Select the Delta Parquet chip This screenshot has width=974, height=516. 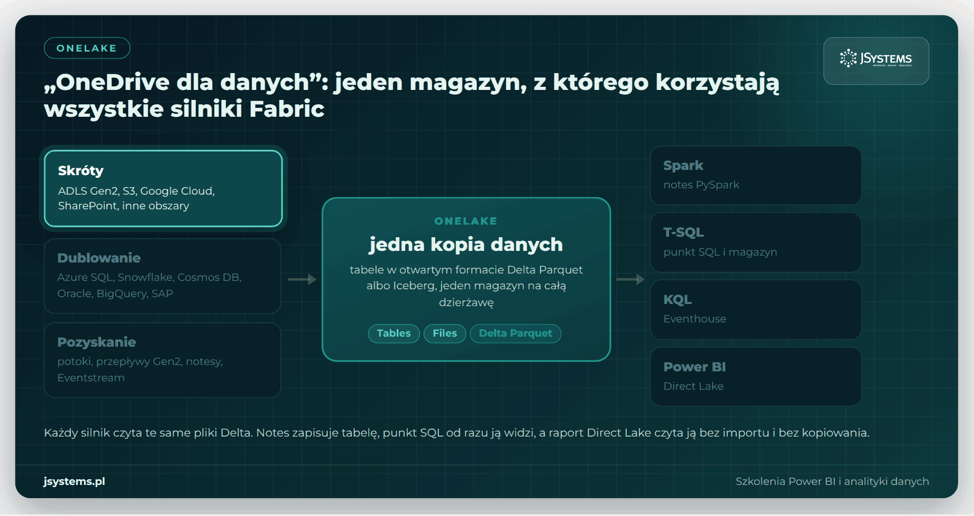point(516,333)
